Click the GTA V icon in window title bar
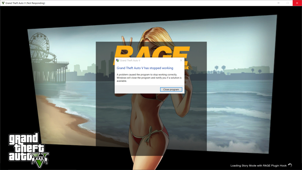The image size is (302, 170). [x=3, y=3]
